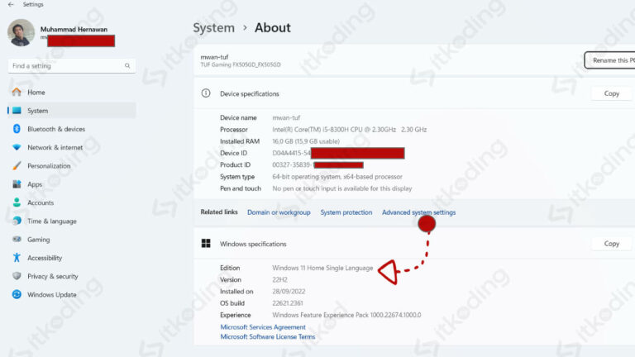The height and width of the screenshot is (357, 635).
Task: Go to Personalization settings
Action: pyautogui.click(x=49, y=166)
